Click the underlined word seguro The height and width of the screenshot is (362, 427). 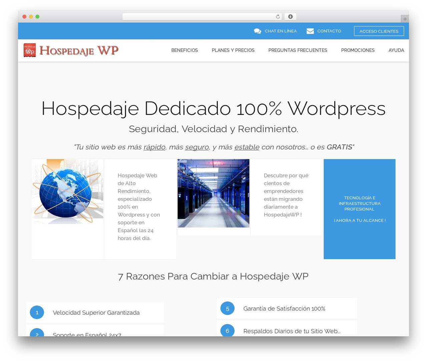(197, 147)
